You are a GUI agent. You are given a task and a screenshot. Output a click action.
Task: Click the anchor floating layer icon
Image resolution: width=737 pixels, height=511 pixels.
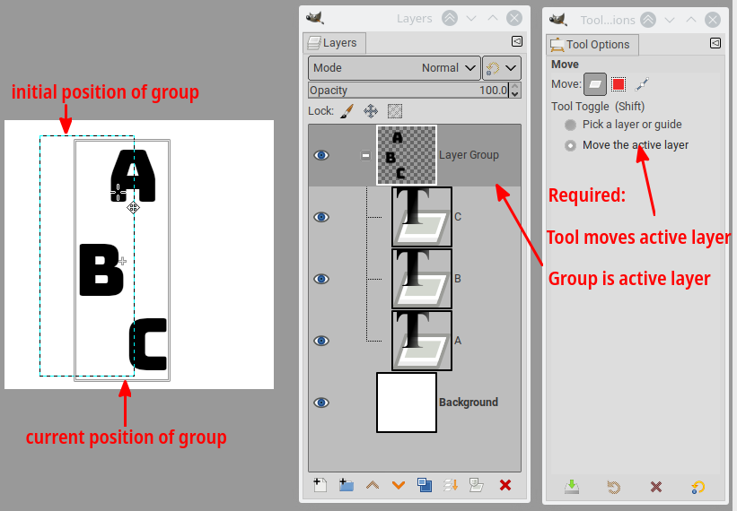[x=451, y=485]
